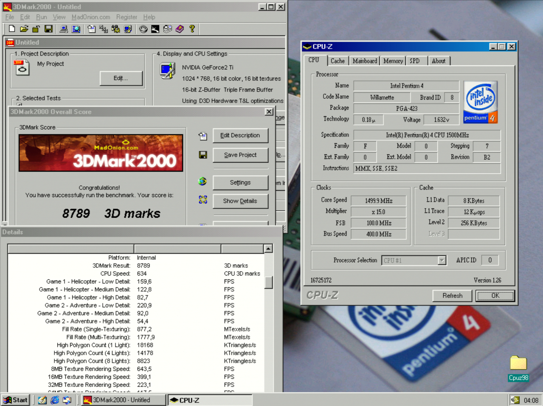
Task: Open the Windows Start menu
Action: (15, 400)
